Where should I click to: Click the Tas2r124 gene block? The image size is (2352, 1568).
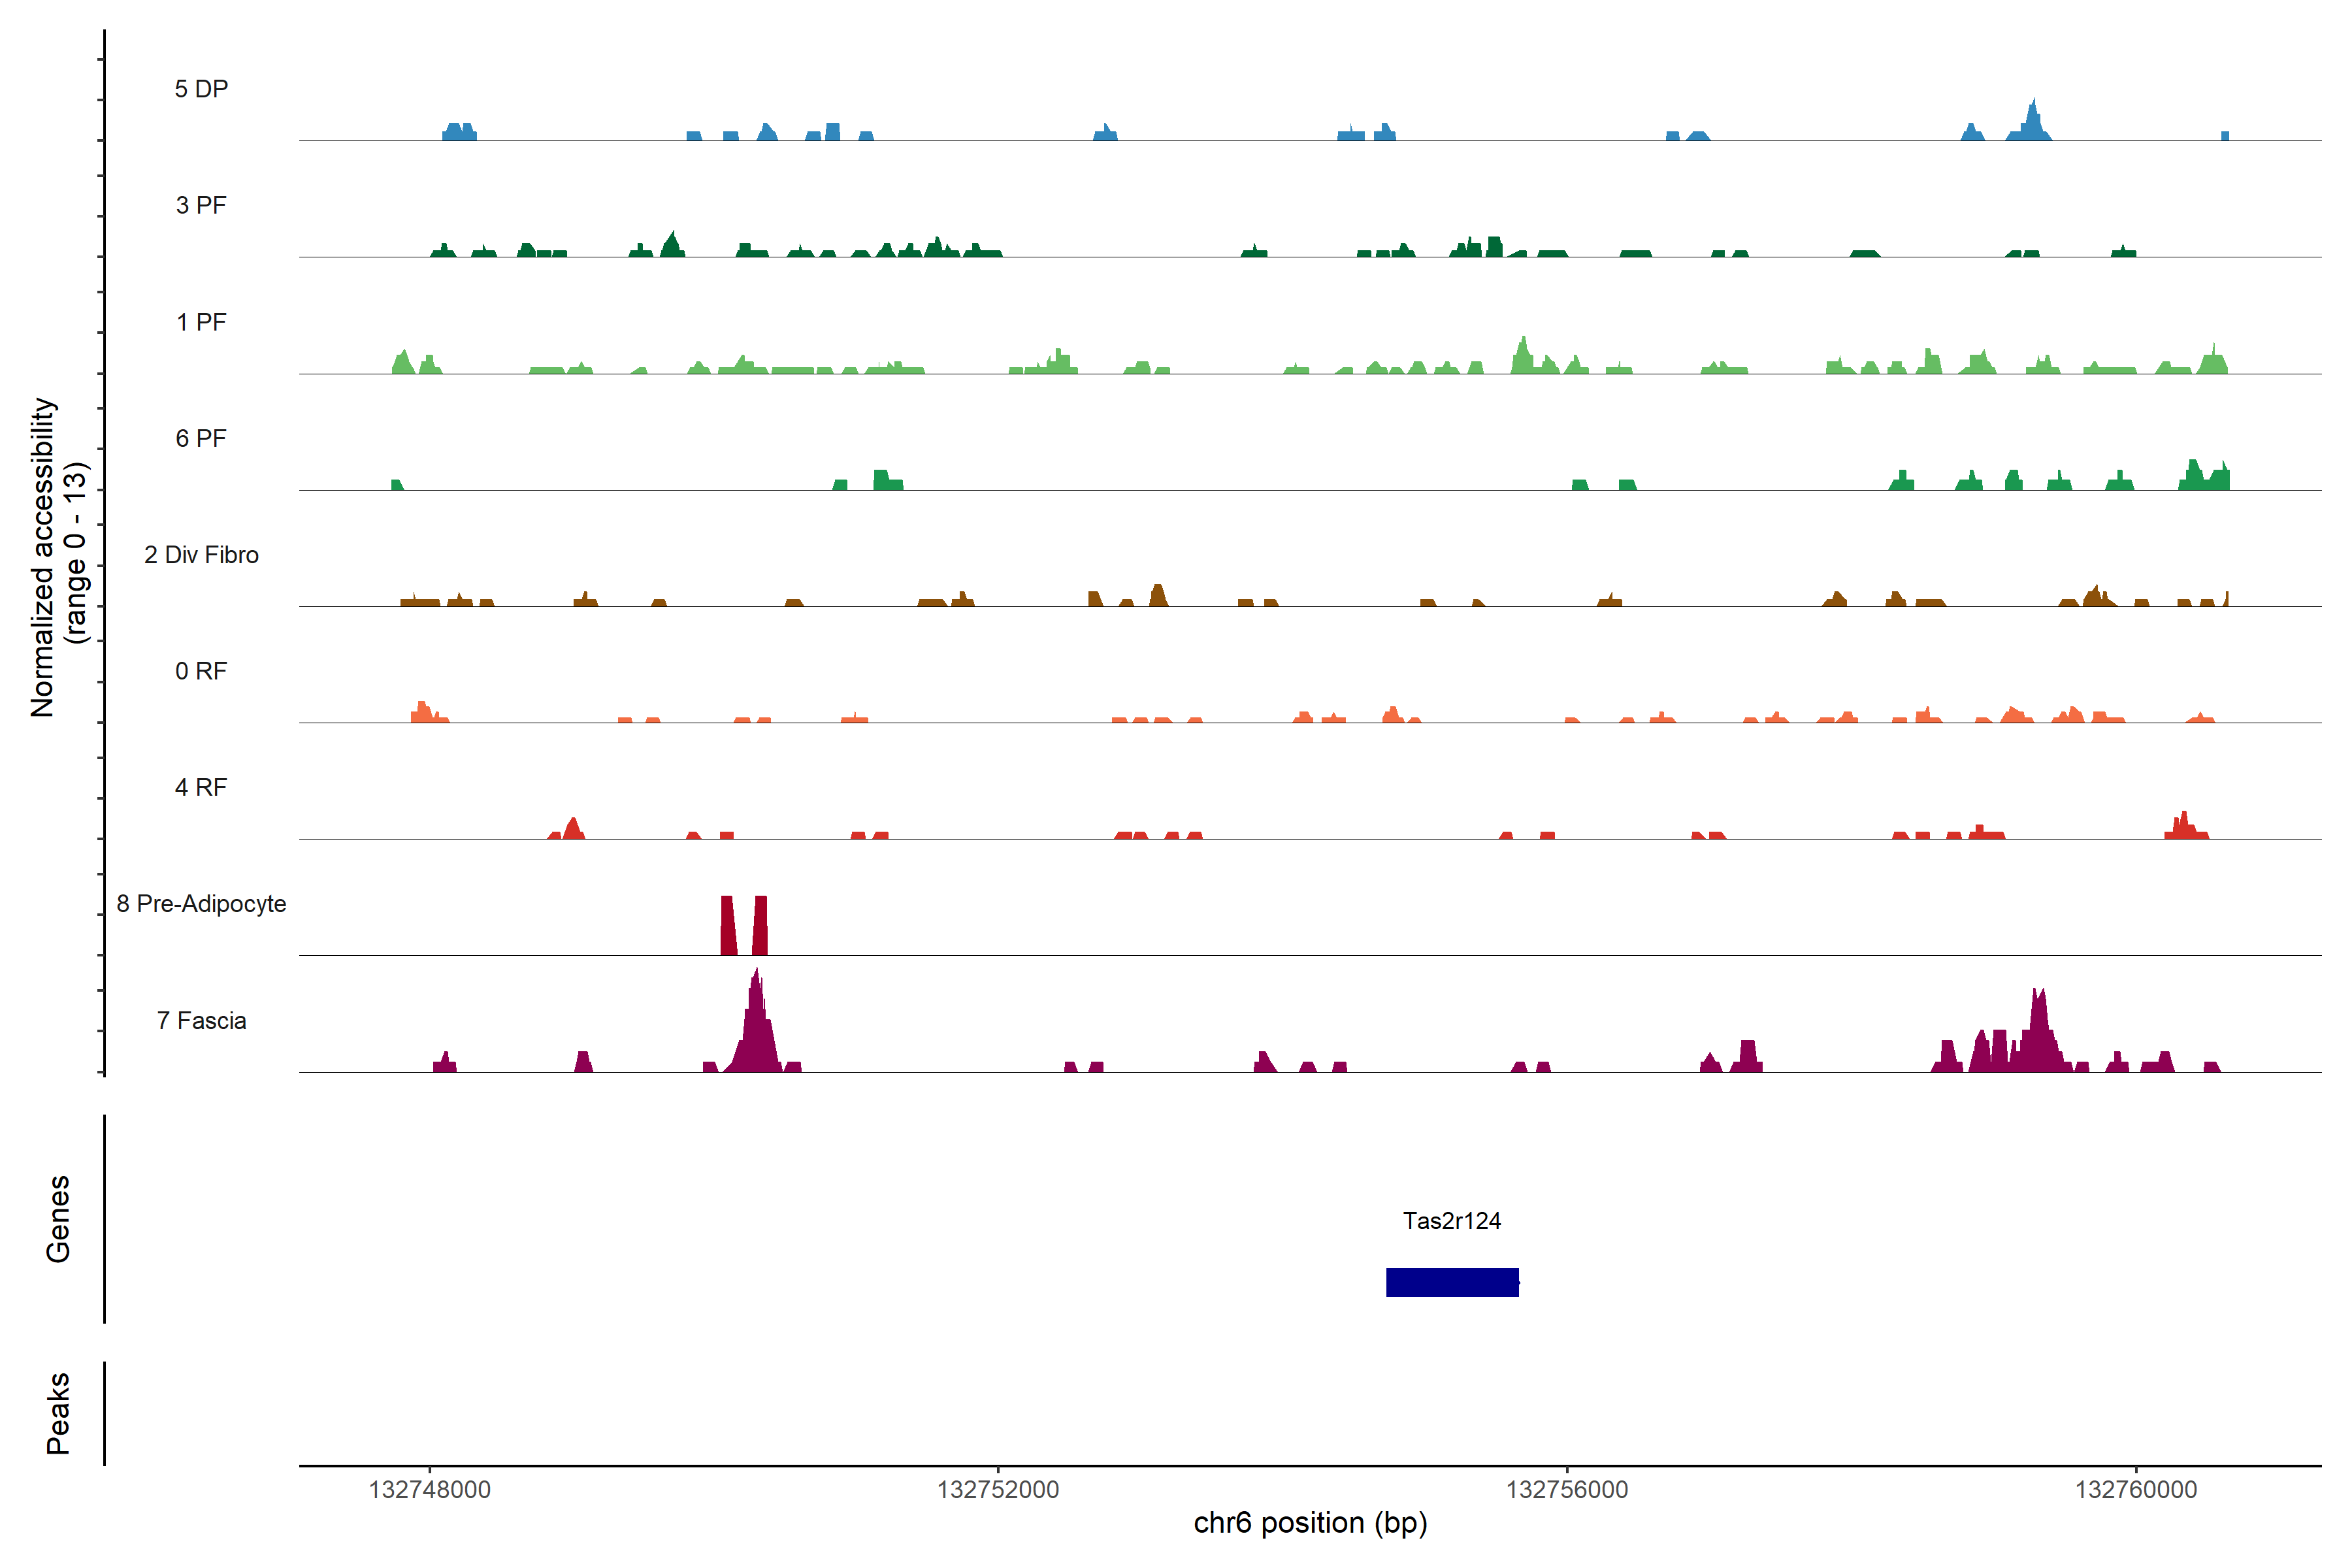click(1452, 1282)
